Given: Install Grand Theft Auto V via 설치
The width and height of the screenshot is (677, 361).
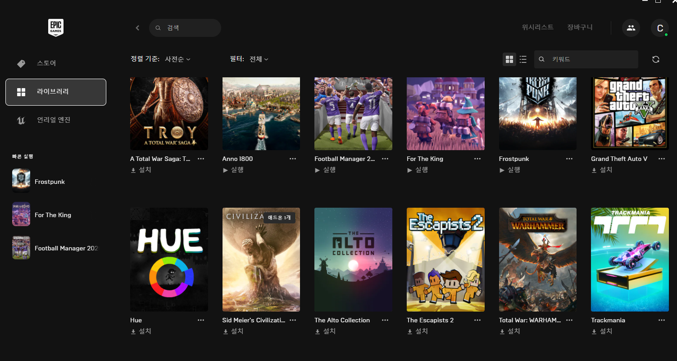Looking at the screenshot, I should [602, 170].
